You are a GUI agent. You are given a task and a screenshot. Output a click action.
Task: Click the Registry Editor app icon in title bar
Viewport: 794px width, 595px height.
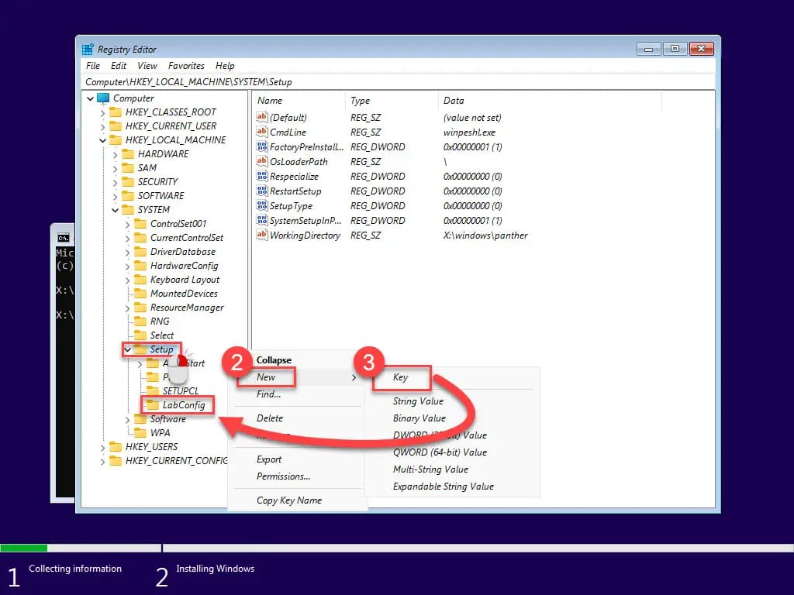click(x=88, y=50)
